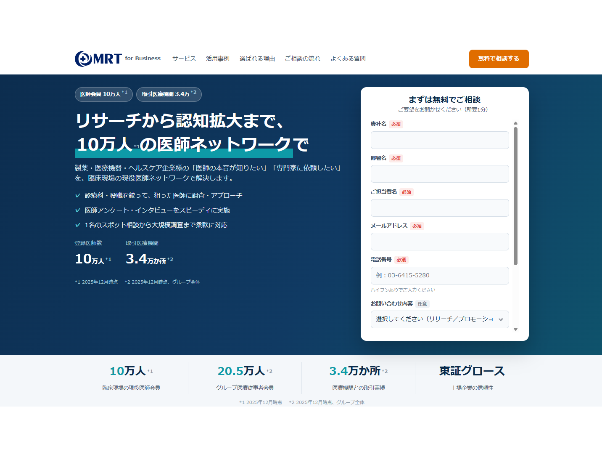The width and height of the screenshot is (602, 452).
Task: Focus the 部署名 input field
Action: tap(440, 174)
